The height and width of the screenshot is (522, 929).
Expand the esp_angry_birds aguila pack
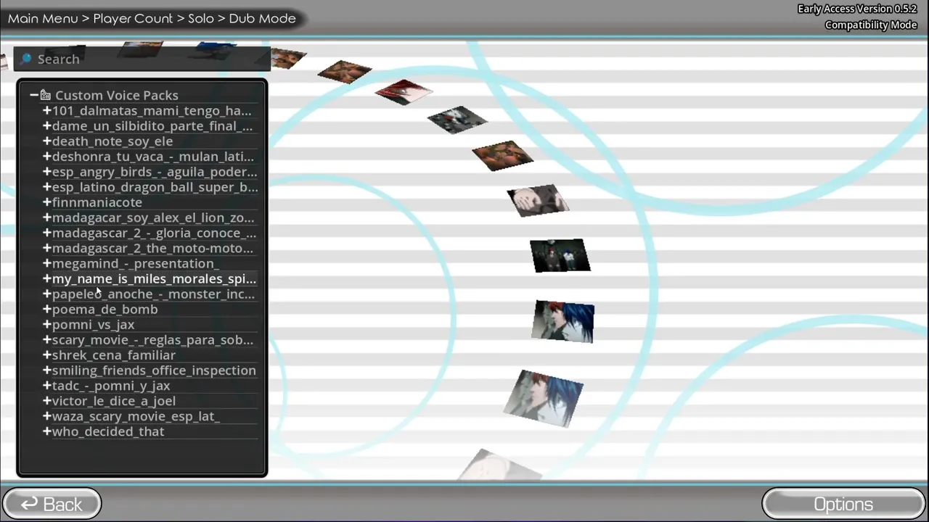(x=47, y=171)
